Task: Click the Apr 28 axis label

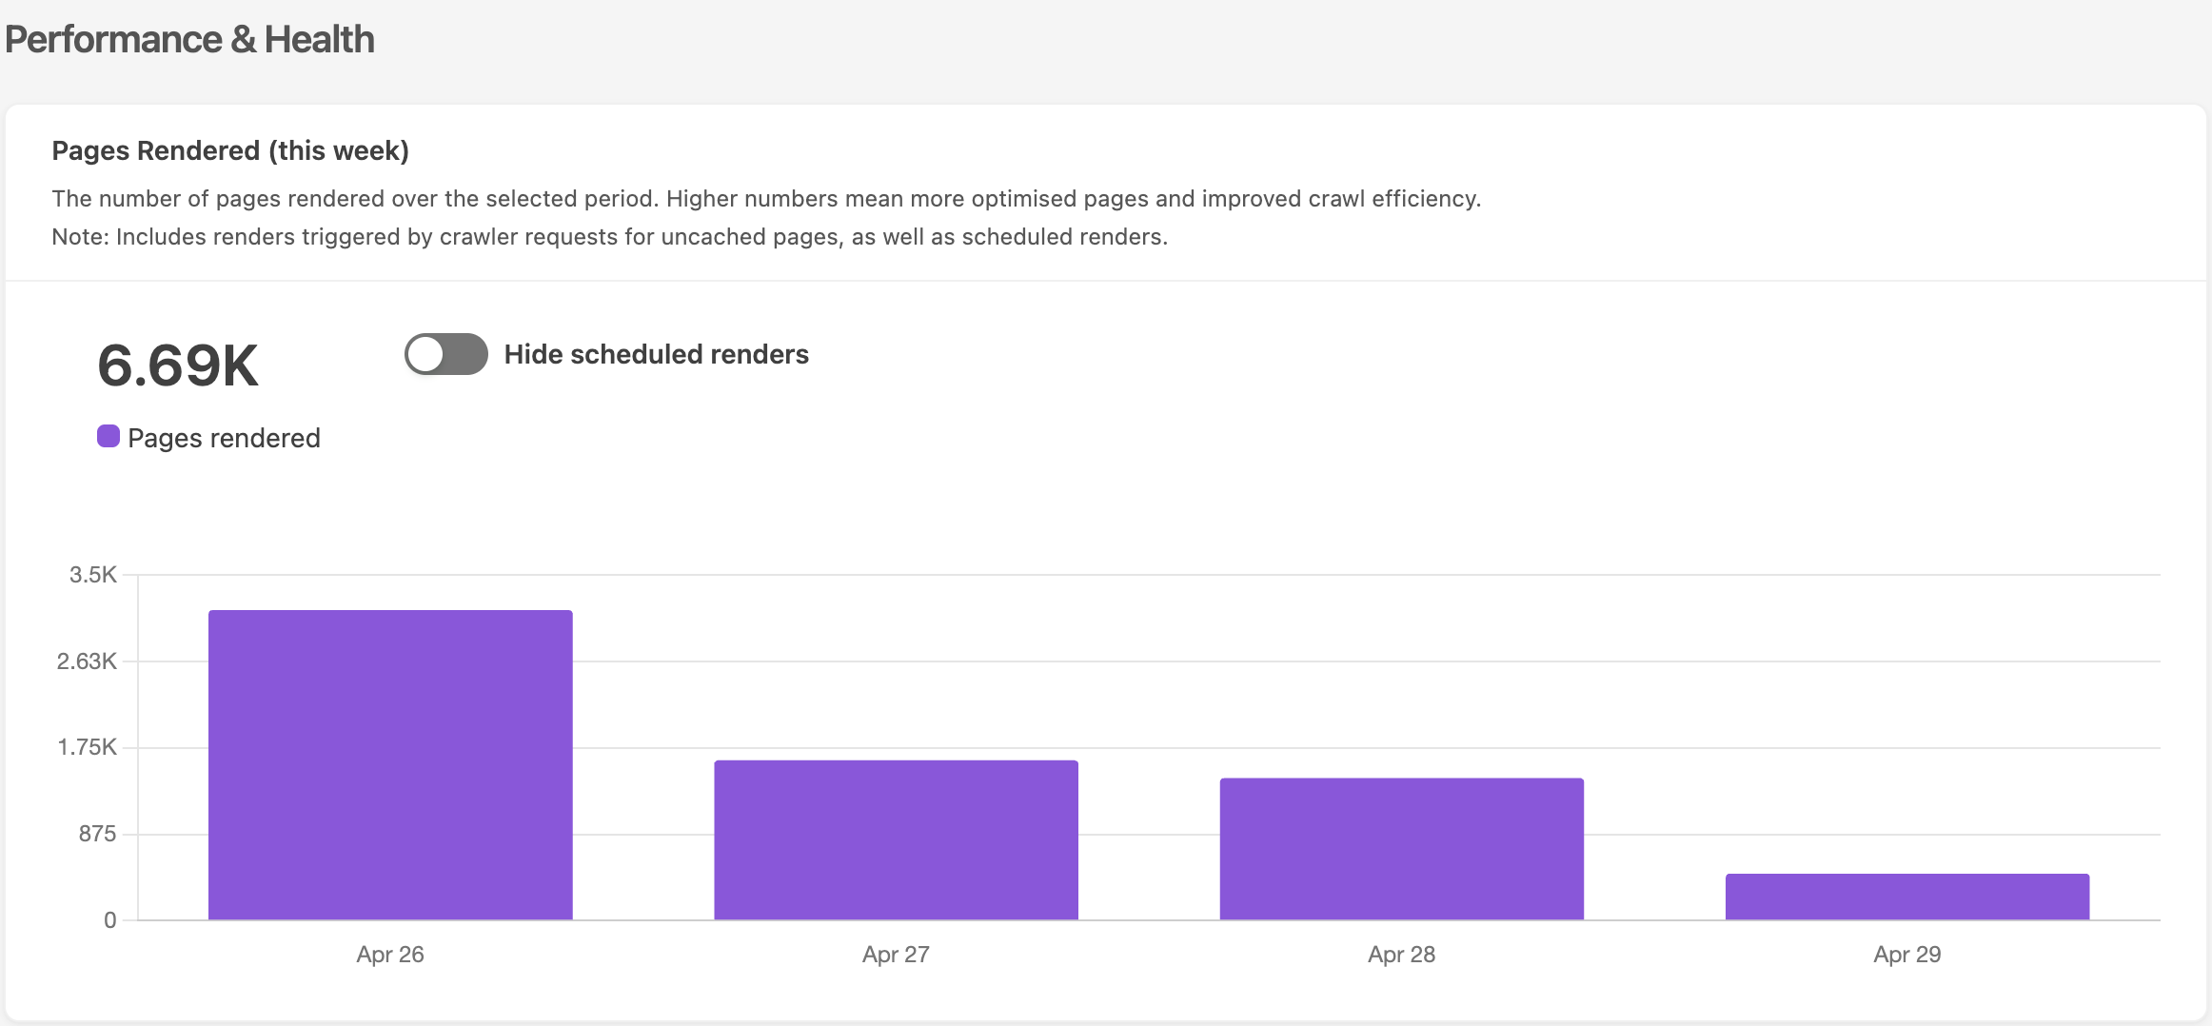Action: coord(1401,955)
